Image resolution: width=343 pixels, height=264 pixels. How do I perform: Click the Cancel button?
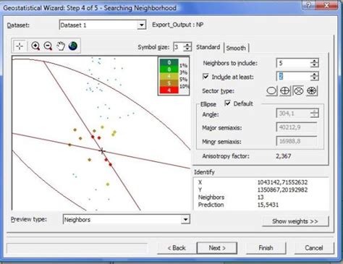point(314,248)
